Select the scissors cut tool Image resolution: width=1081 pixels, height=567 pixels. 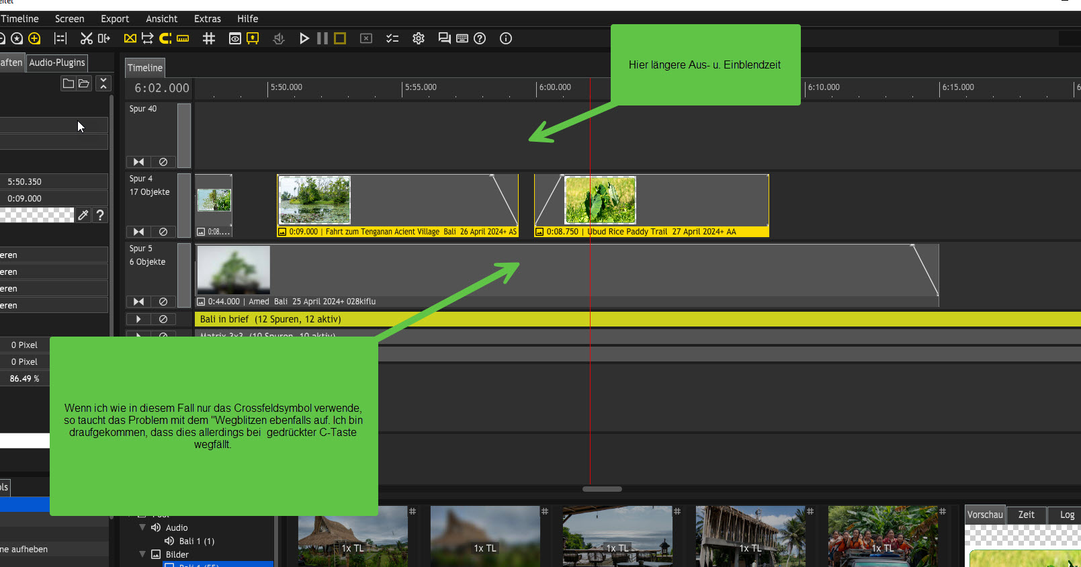tap(86, 38)
